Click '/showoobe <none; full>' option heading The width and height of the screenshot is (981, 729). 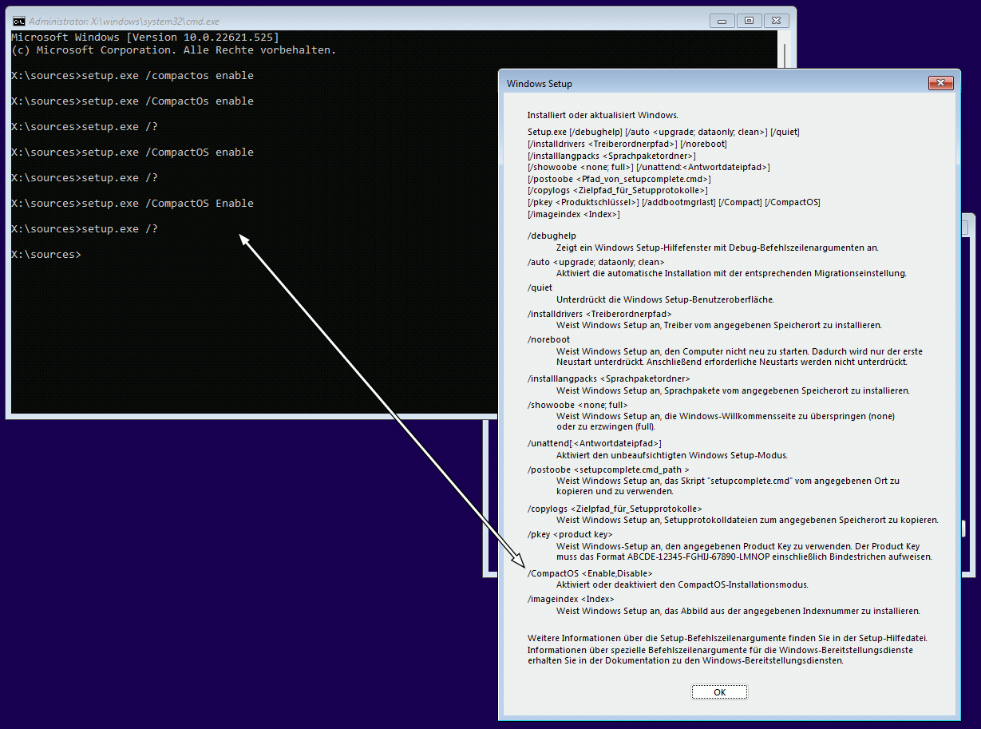(578, 405)
